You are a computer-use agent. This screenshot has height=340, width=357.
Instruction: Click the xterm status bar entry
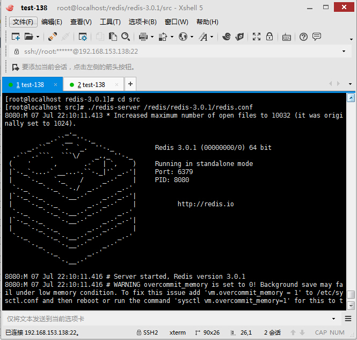pos(177,332)
